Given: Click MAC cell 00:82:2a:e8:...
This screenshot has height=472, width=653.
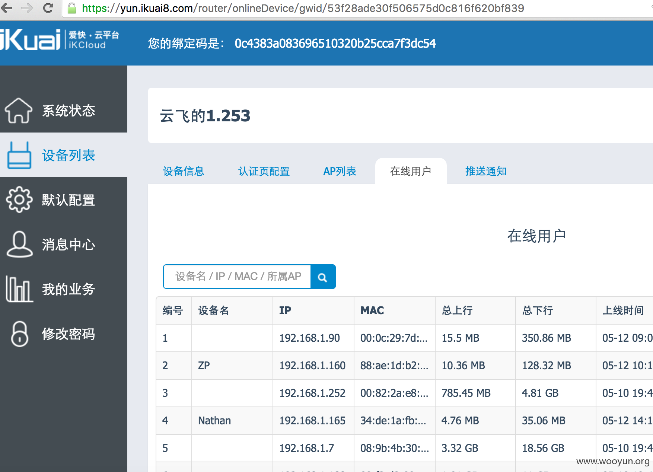Looking at the screenshot, I should pos(394,393).
